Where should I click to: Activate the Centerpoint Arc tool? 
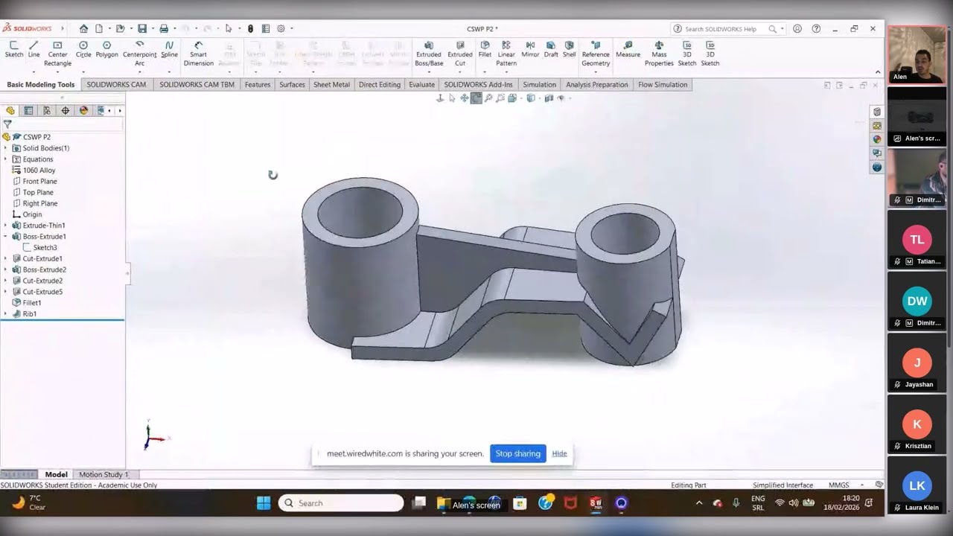tap(140, 54)
